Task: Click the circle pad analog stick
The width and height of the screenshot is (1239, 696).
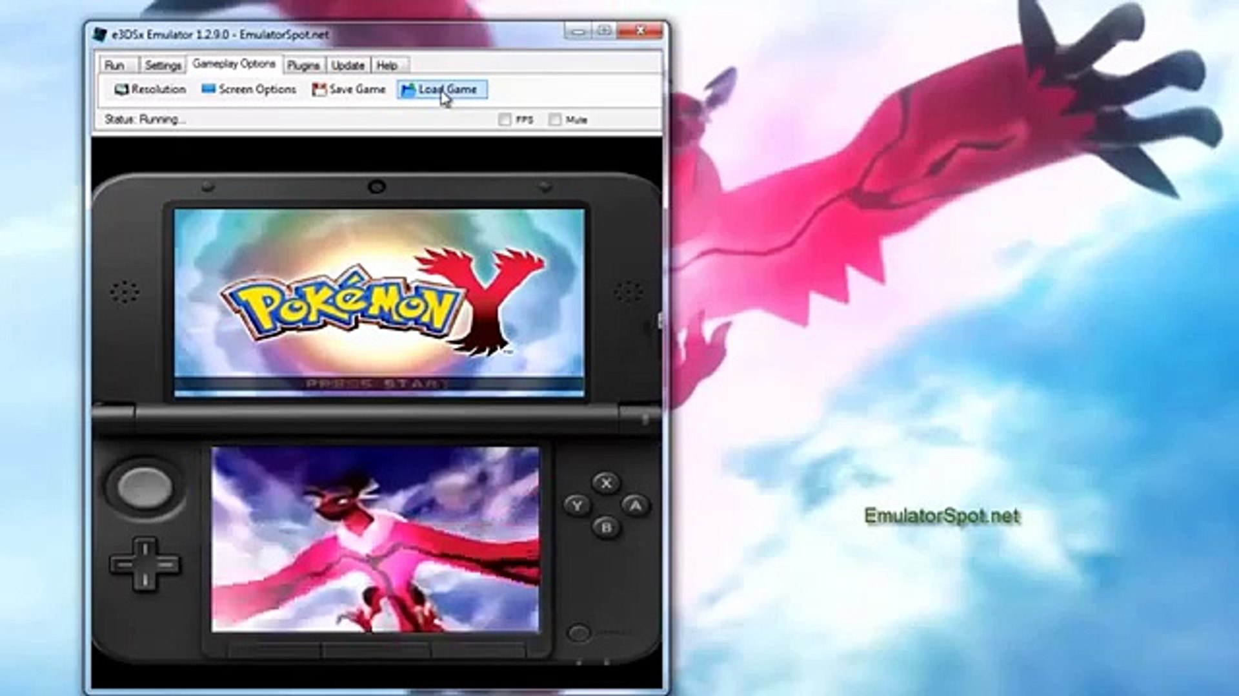Action: (145, 487)
